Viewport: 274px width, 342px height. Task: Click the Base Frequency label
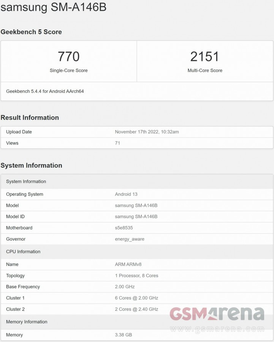23,287
